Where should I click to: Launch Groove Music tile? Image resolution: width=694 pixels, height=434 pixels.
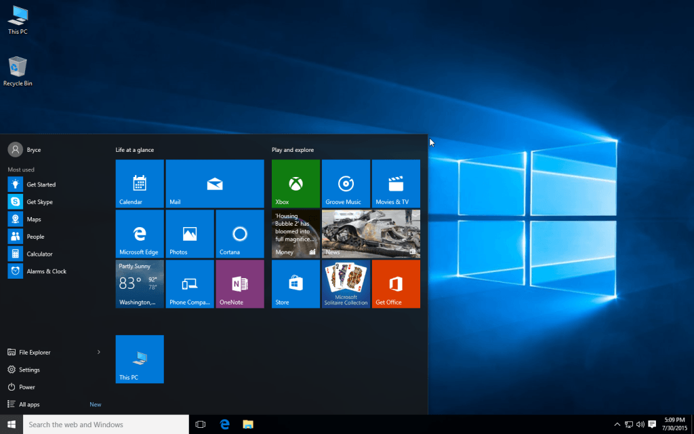click(x=346, y=183)
